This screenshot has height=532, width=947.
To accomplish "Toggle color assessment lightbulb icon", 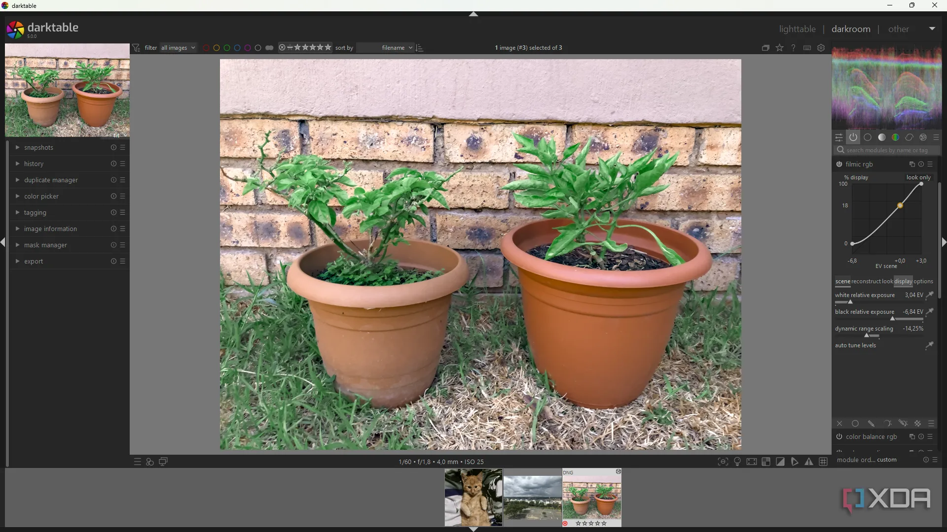I will (737, 462).
